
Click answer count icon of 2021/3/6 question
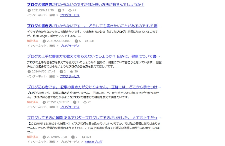coord(60,10)
